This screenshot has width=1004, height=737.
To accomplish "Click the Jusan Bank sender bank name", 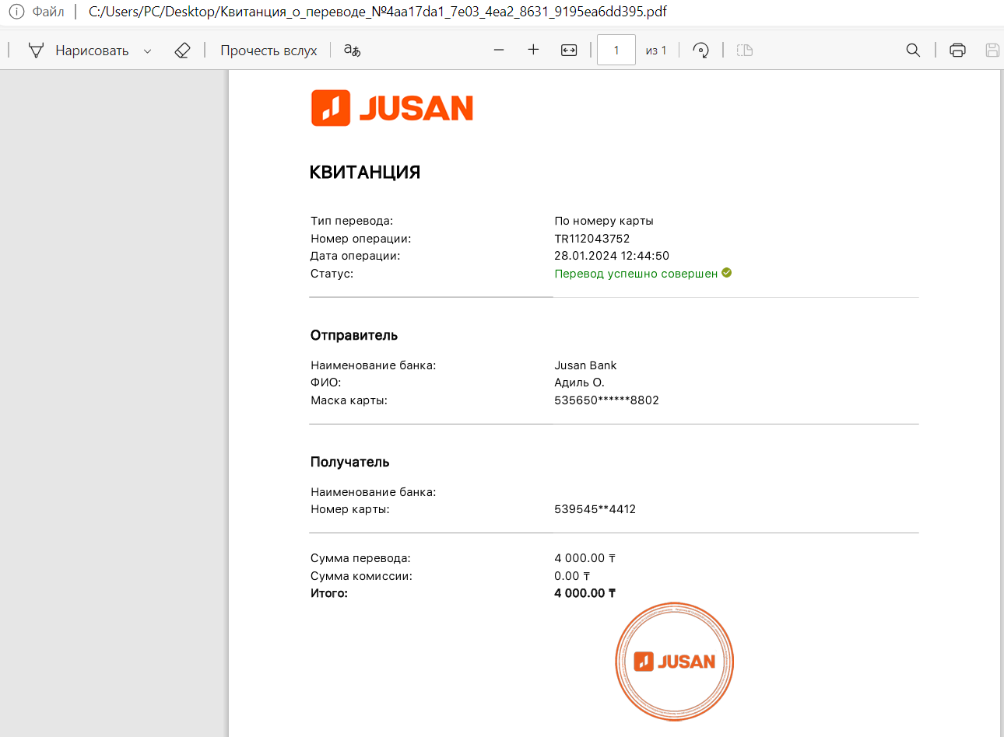I will coord(585,365).
